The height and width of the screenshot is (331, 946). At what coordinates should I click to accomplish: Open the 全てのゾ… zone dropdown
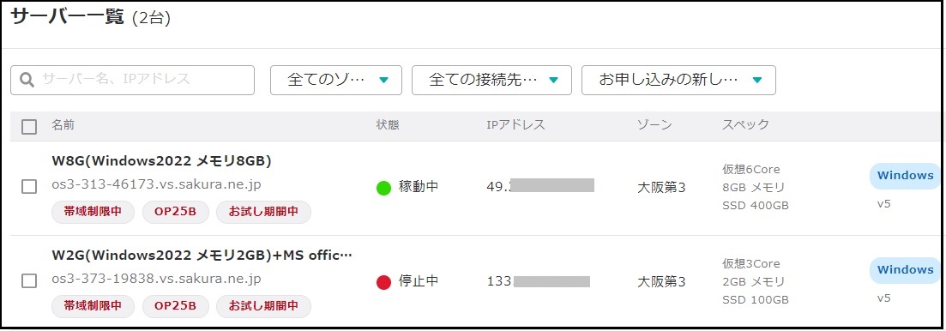336,81
